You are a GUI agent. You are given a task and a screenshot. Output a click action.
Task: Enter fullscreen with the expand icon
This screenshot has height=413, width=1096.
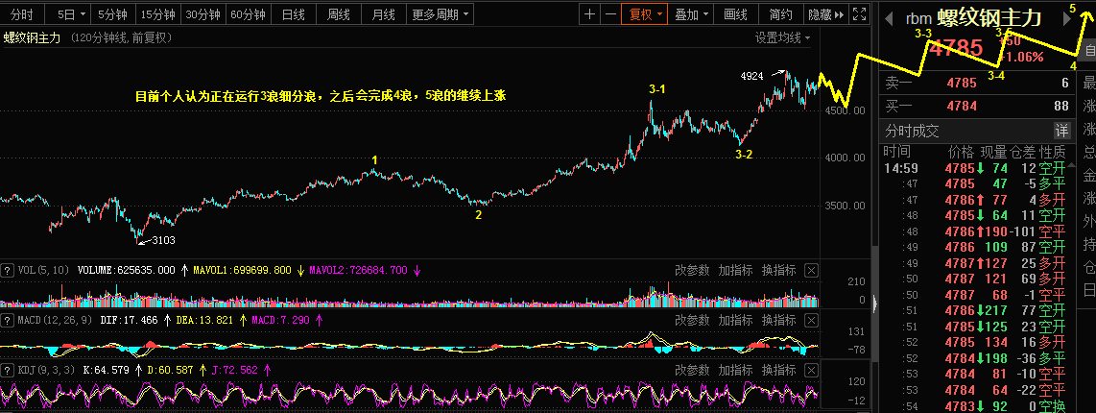coord(861,13)
